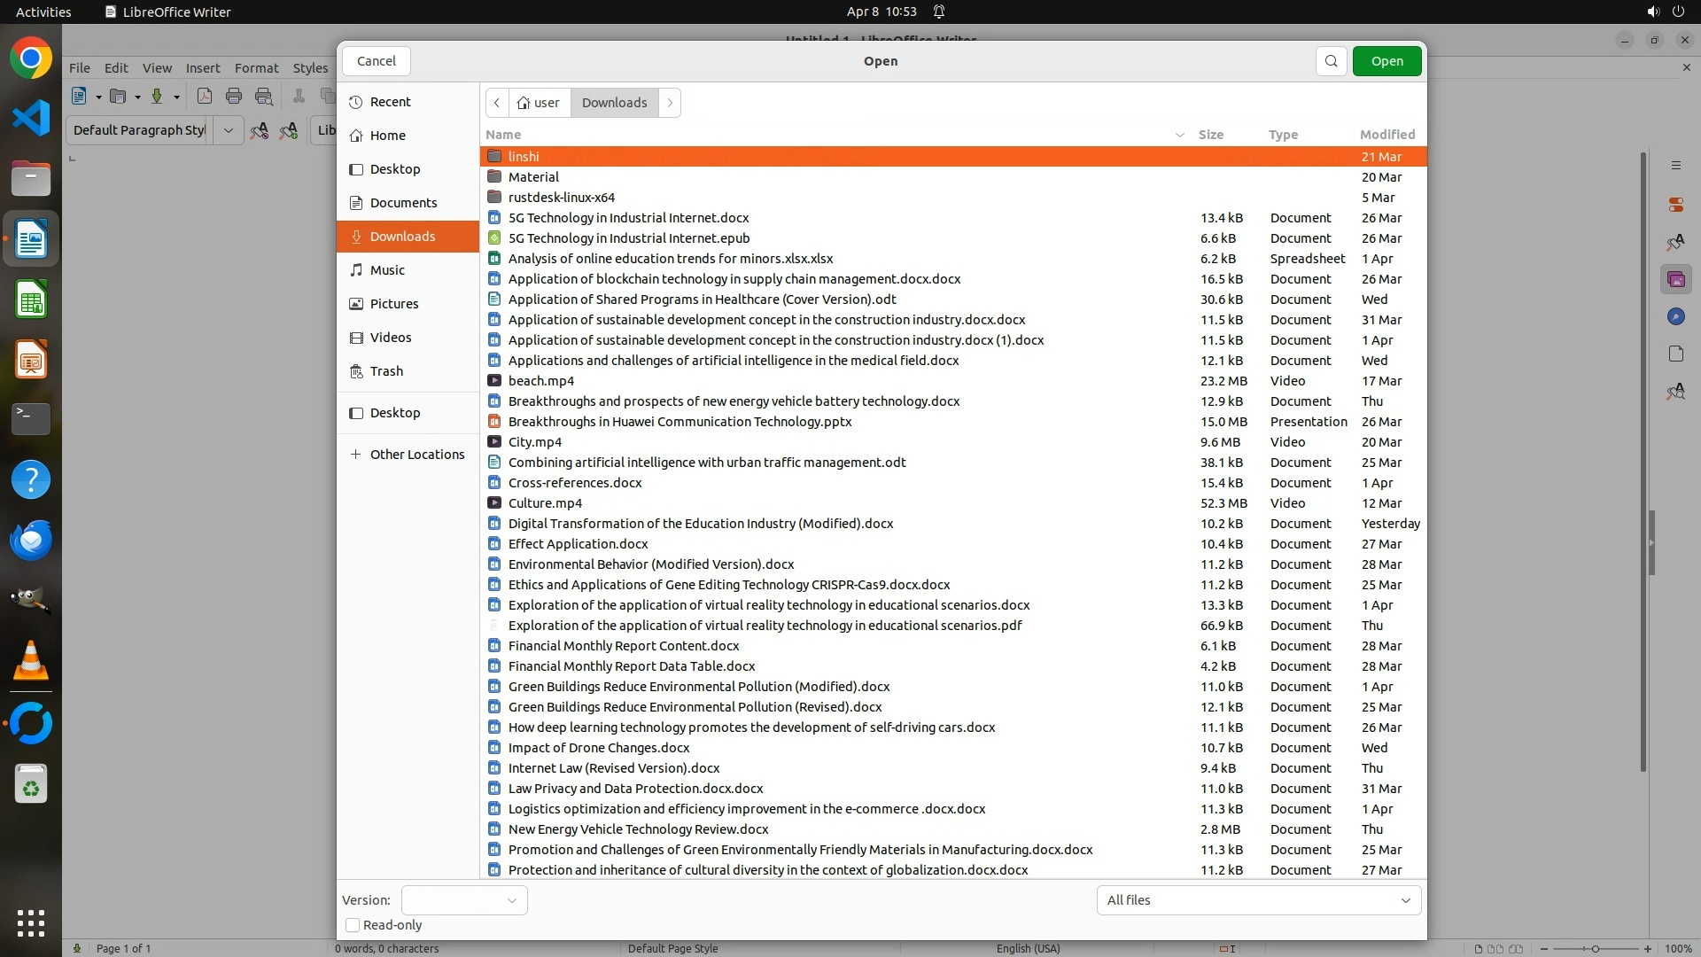This screenshot has height=957, width=1701.
Task: Launch LibreOffice Calc from the dock
Action: pos(31,300)
